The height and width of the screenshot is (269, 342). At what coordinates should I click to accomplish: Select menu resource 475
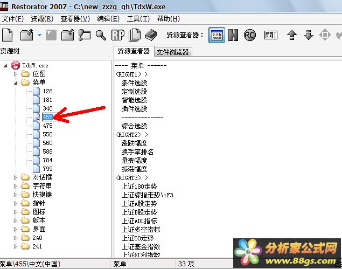tap(47, 126)
